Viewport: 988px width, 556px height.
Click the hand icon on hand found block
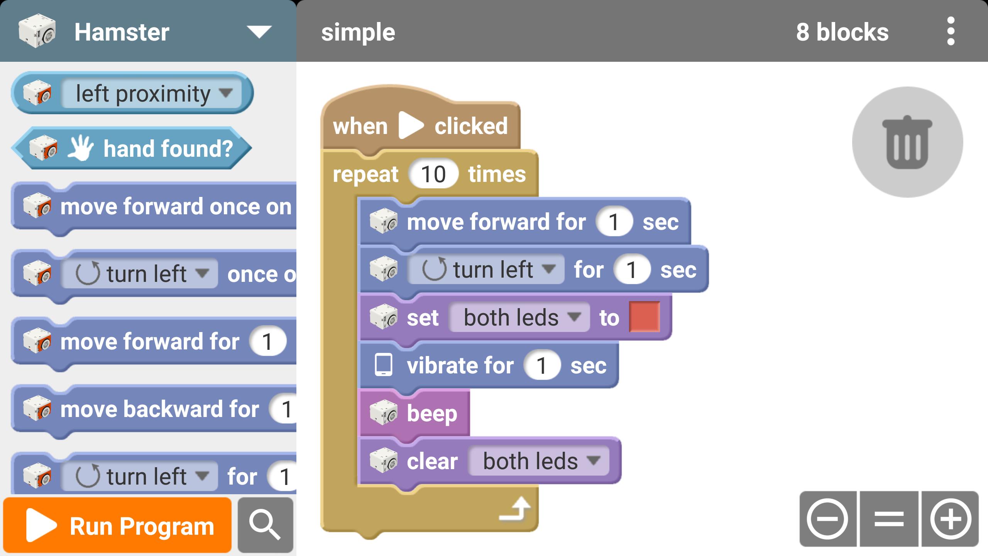click(x=81, y=147)
